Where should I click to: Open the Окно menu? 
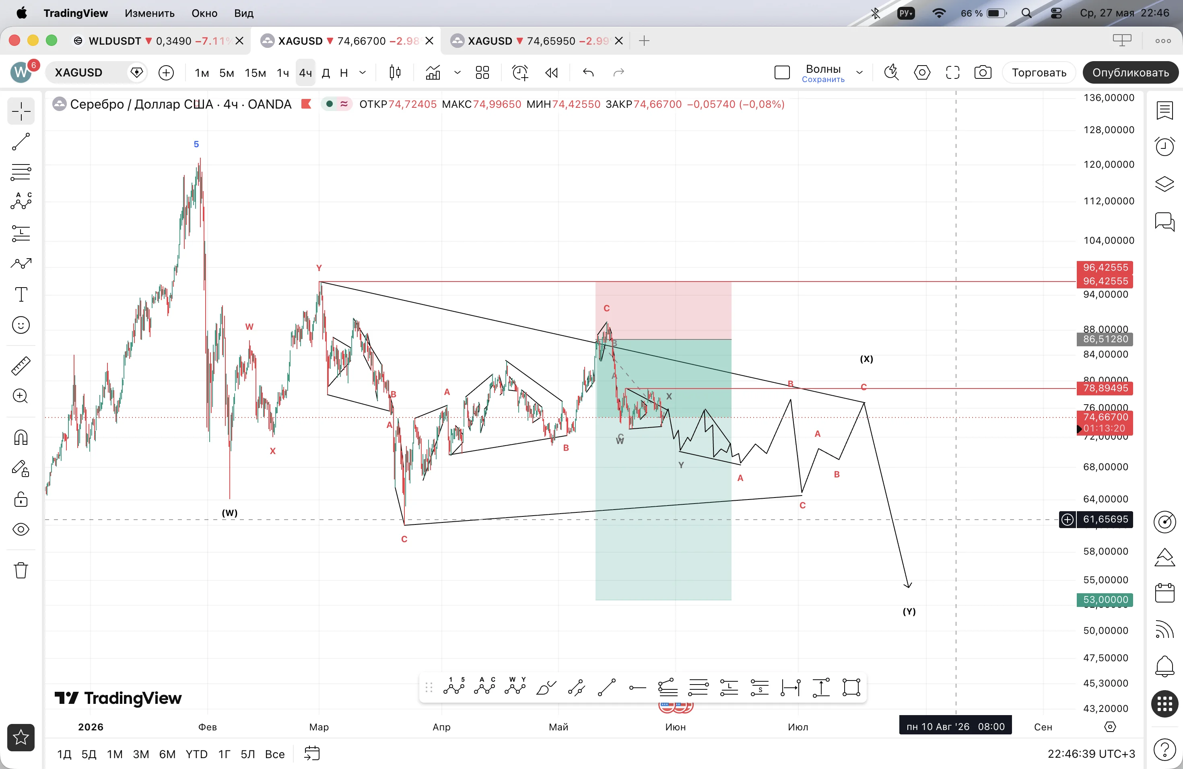pyautogui.click(x=204, y=13)
